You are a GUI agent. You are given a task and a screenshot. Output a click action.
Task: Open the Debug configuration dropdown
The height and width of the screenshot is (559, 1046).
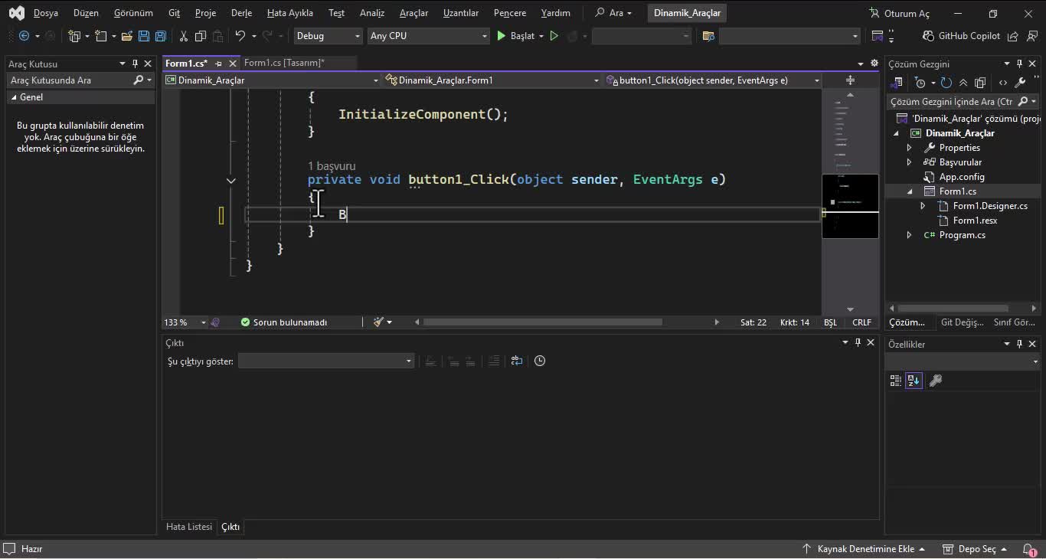click(x=327, y=36)
